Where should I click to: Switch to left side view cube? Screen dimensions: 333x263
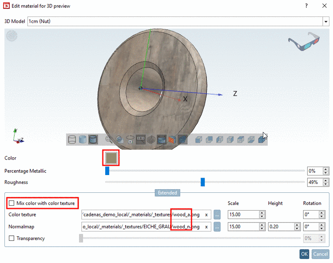[220, 139]
